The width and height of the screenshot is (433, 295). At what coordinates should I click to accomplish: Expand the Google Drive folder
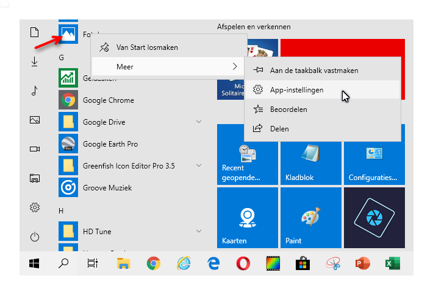[x=199, y=122]
